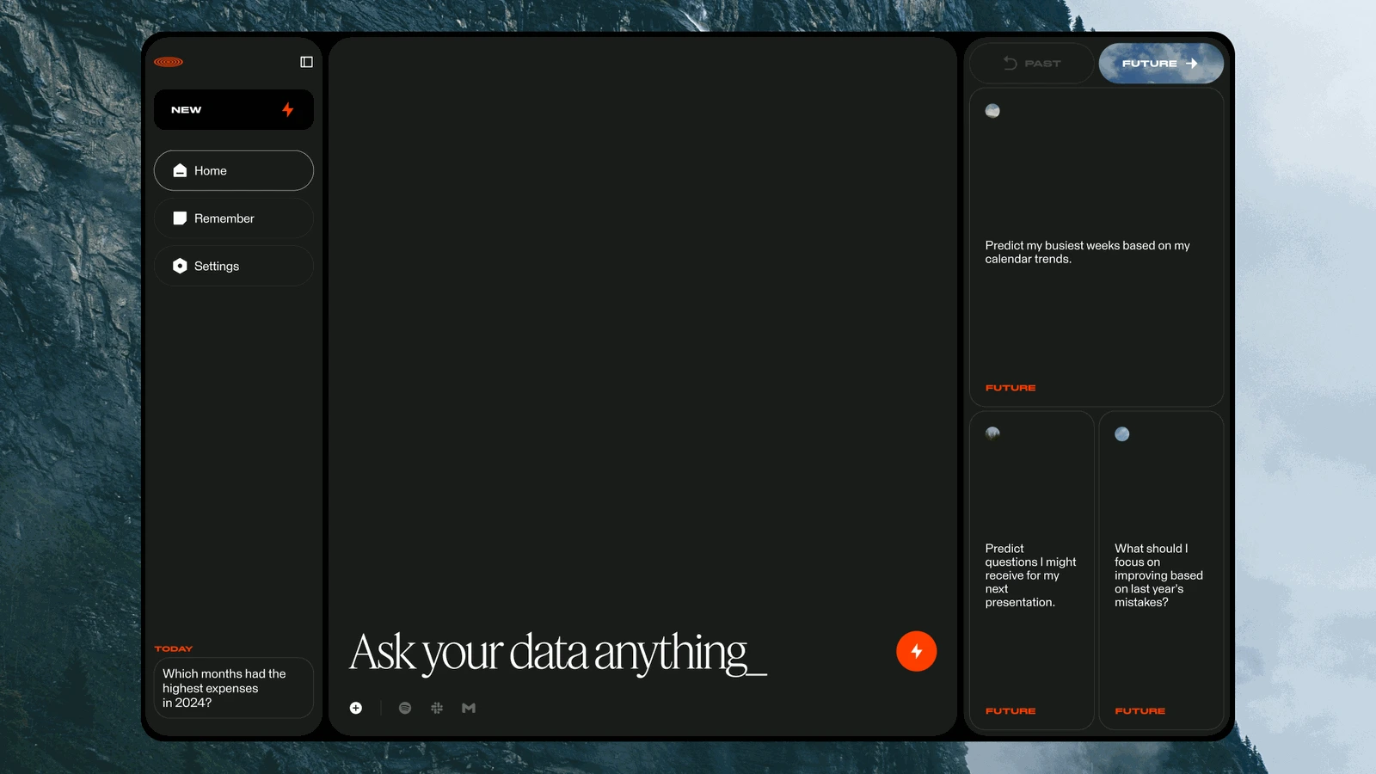Select the Gmail data source icon

[469, 708]
